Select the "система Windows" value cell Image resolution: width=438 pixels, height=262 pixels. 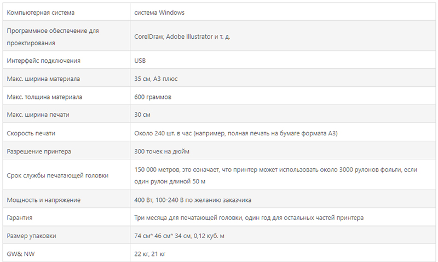click(160, 12)
